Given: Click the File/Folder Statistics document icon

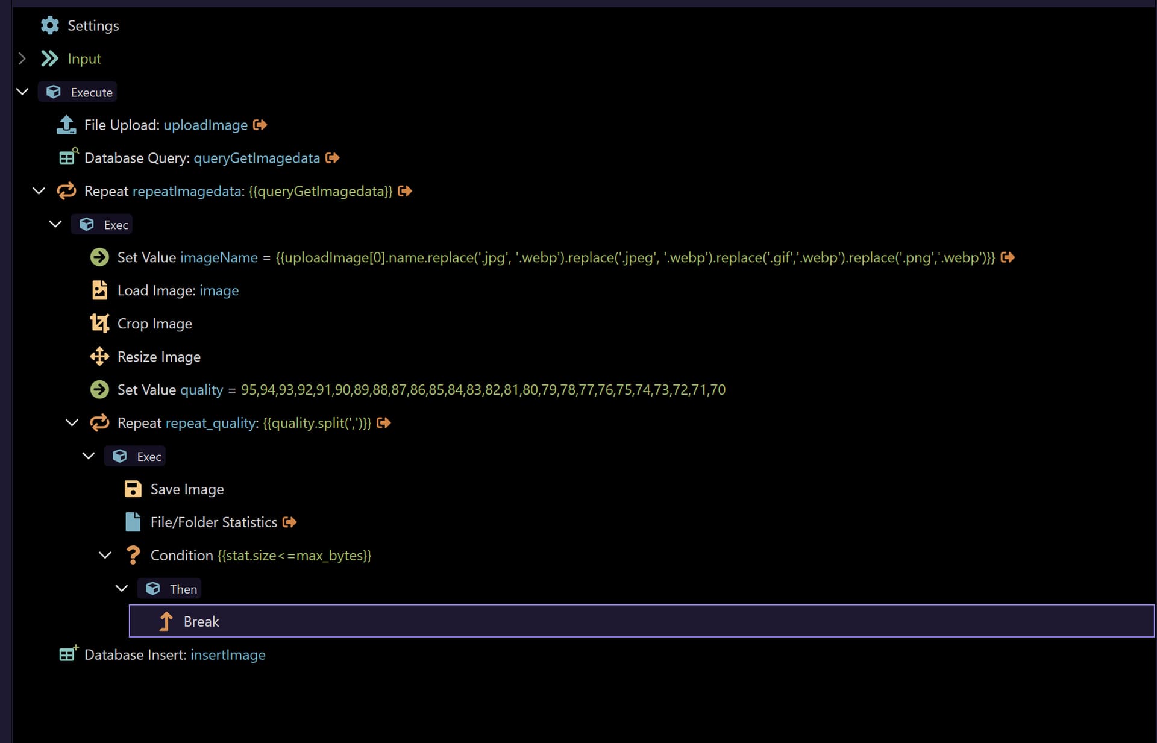Looking at the screenshot, I should (133, 522).
